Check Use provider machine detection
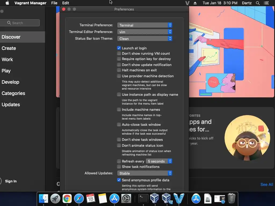The width and height of the screenshot is (275, 206). [119, 76]
